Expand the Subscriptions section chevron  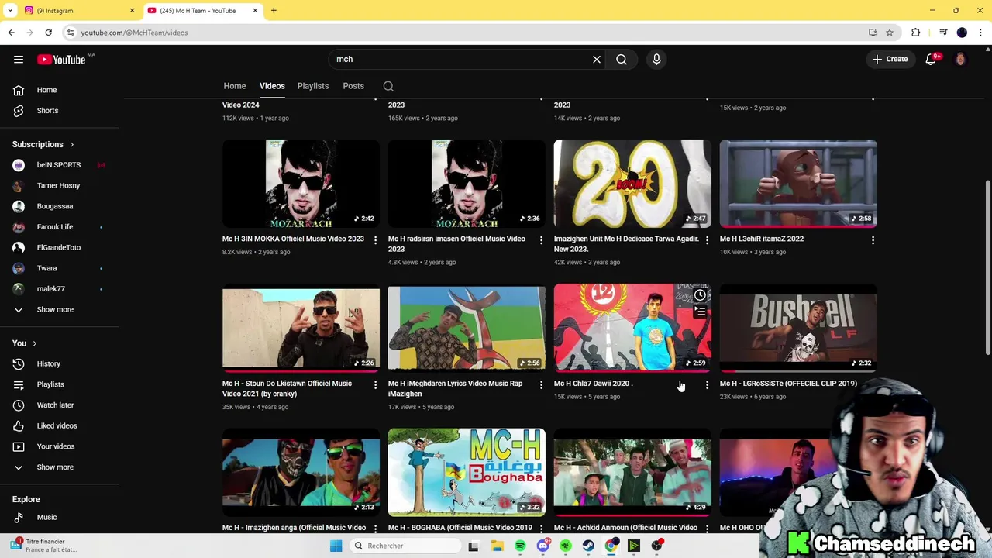pyautogui.click(x=72, y=145)
